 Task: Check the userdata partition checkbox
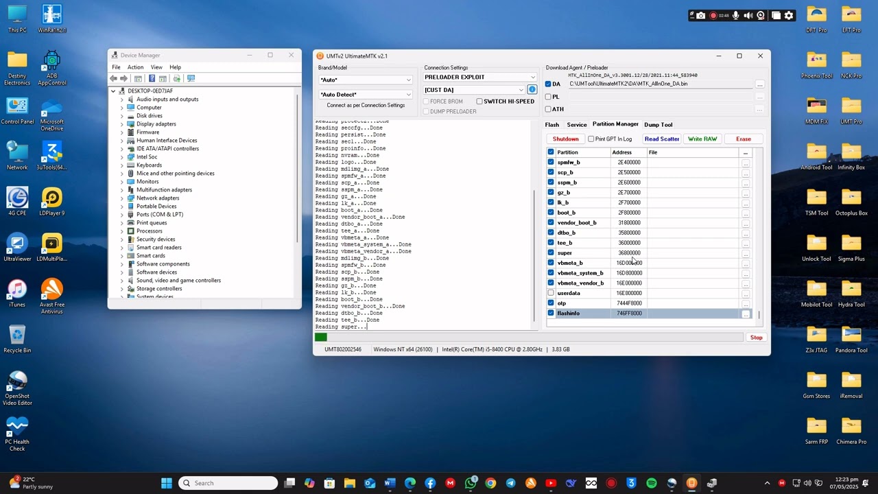coord(551,293)
